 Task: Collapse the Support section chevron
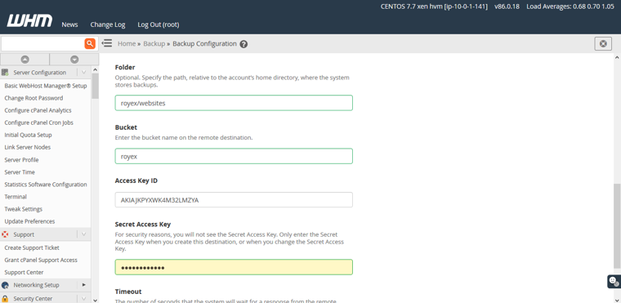point(83,234)
